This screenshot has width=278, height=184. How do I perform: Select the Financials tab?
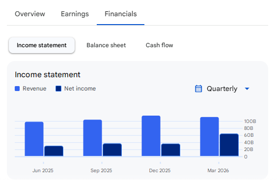(120, 14)
